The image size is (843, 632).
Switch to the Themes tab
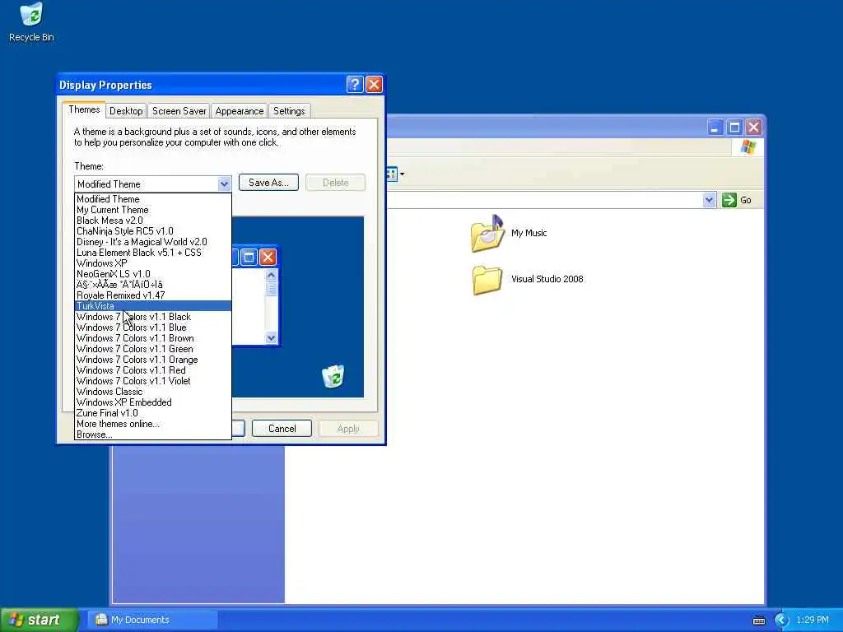click(84, 109)
